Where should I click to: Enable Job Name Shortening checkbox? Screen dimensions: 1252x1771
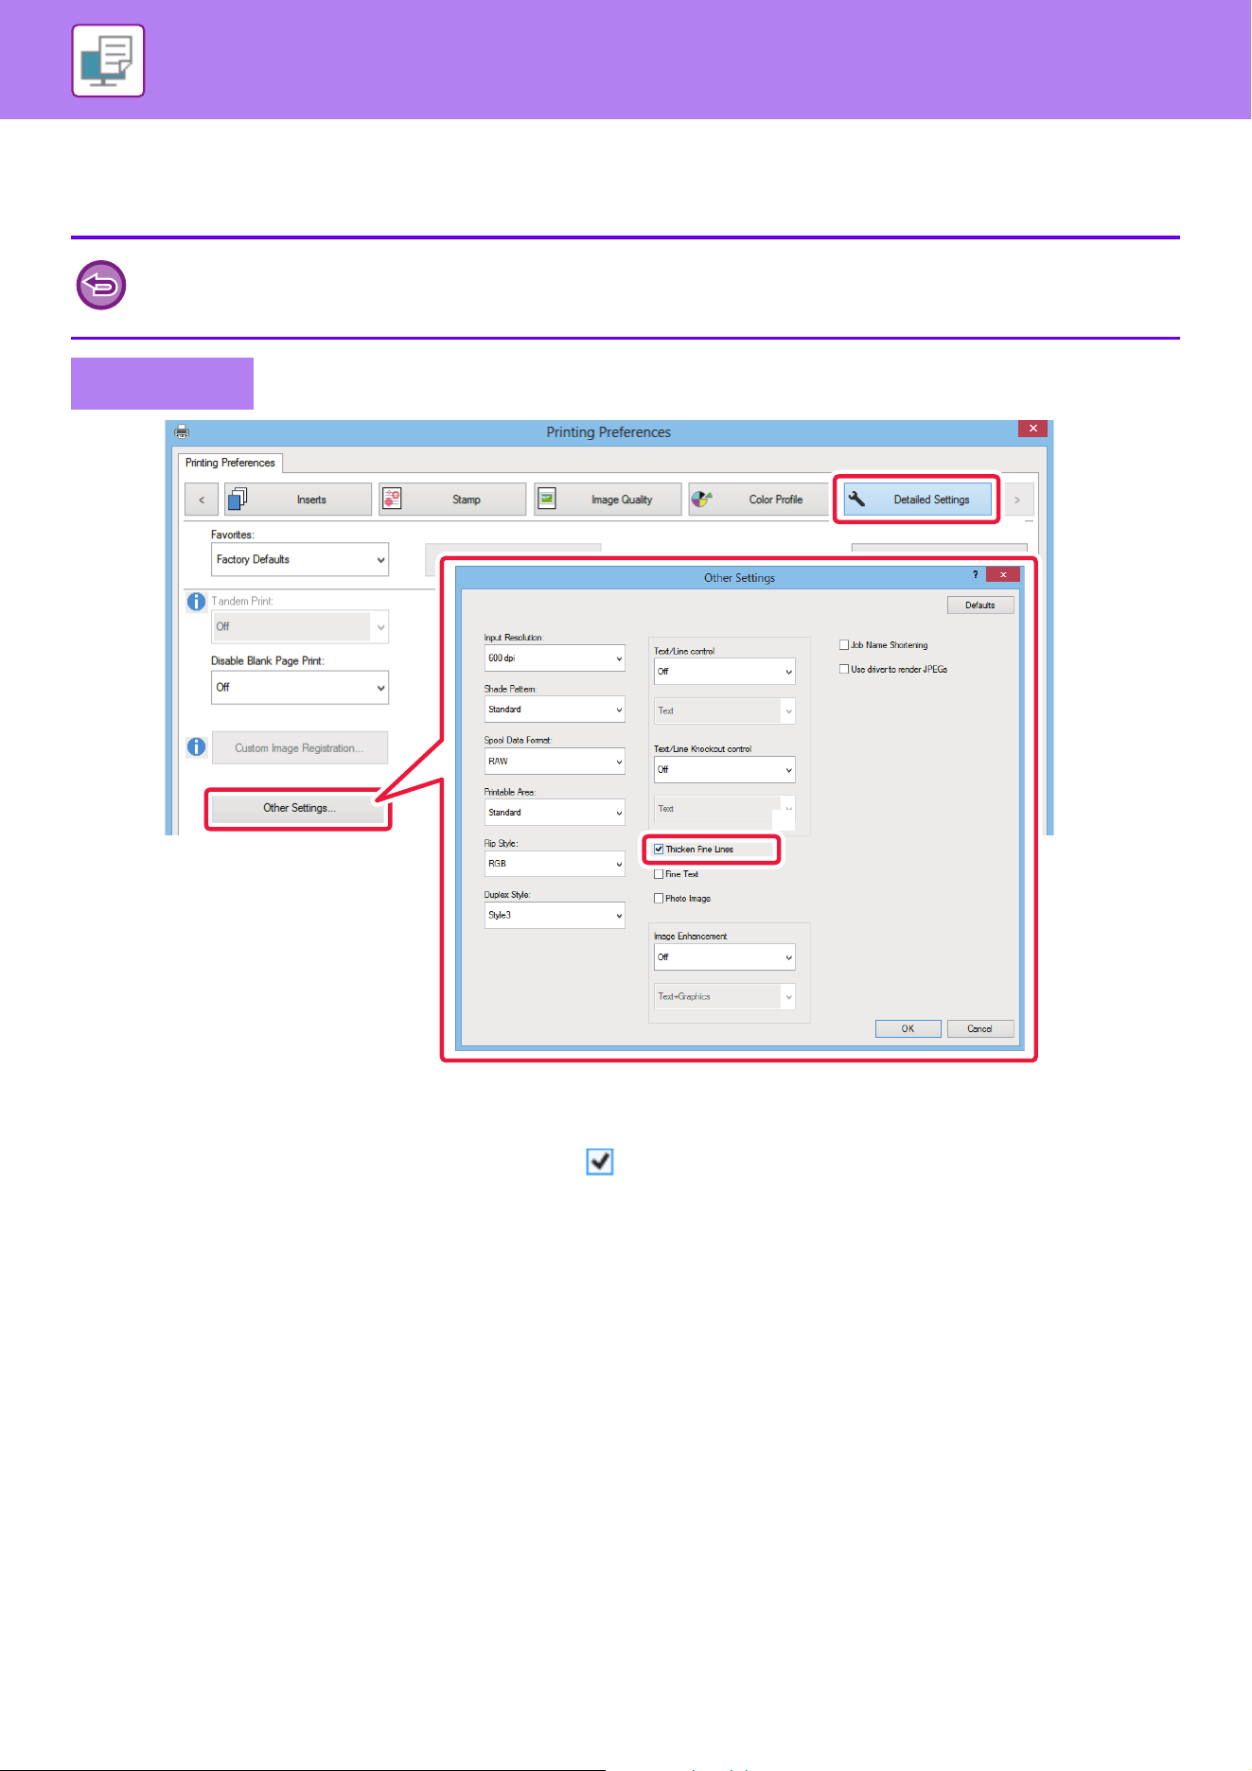click(x=844, y=645)
